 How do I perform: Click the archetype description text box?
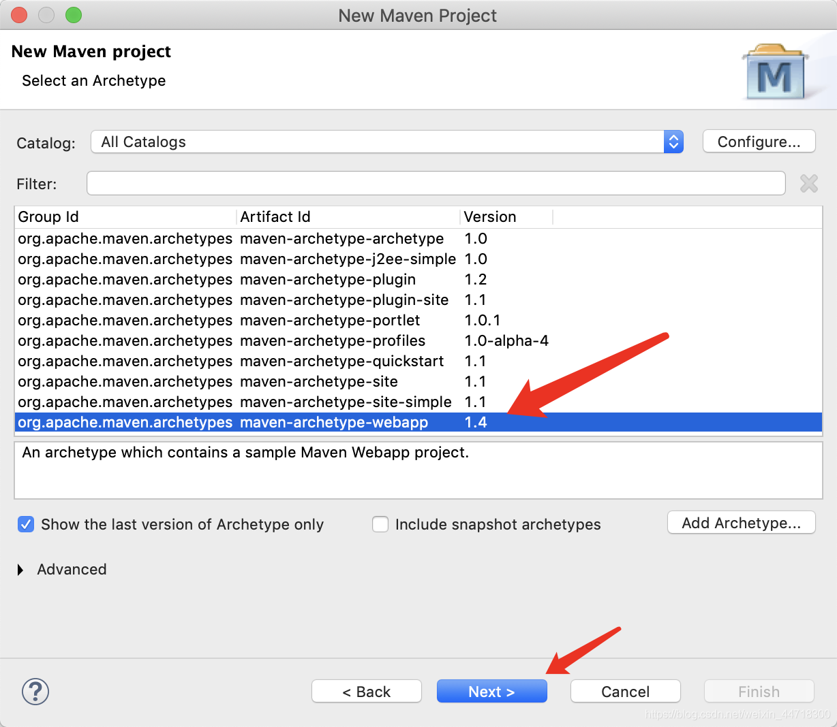(418, 470)
